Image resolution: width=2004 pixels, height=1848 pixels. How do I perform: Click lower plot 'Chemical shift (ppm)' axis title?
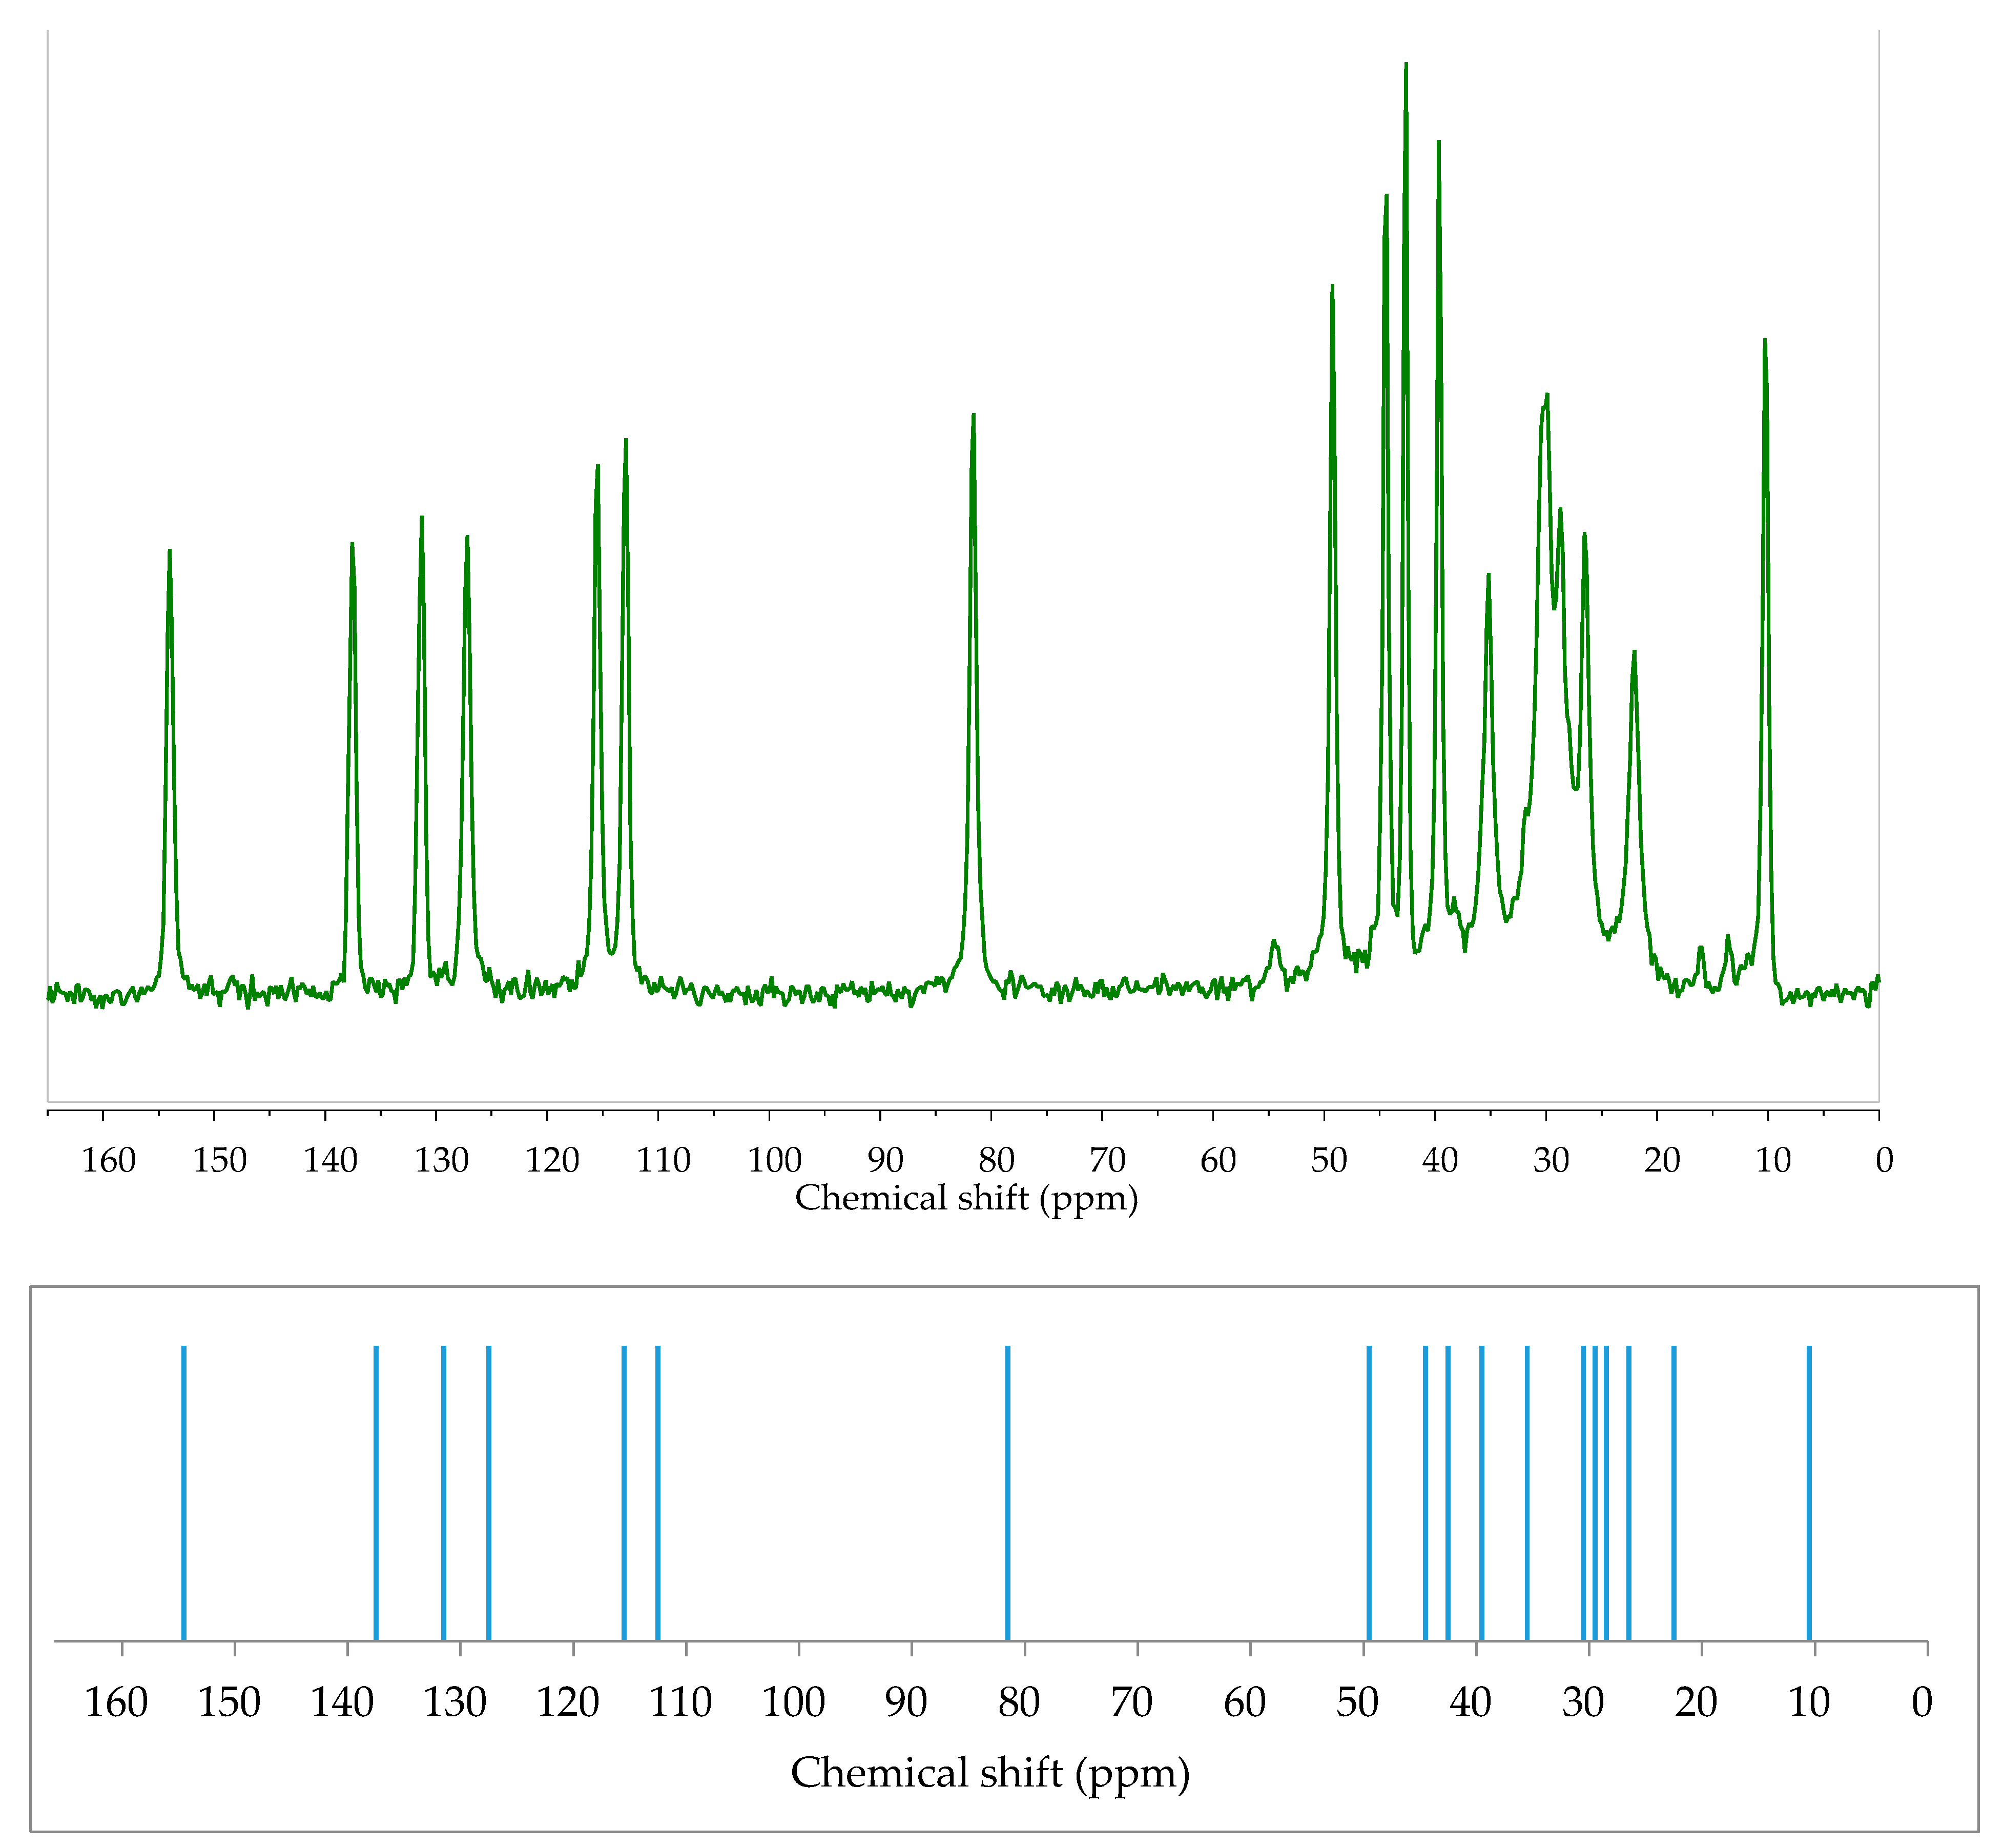click(x=990, y=1773)
